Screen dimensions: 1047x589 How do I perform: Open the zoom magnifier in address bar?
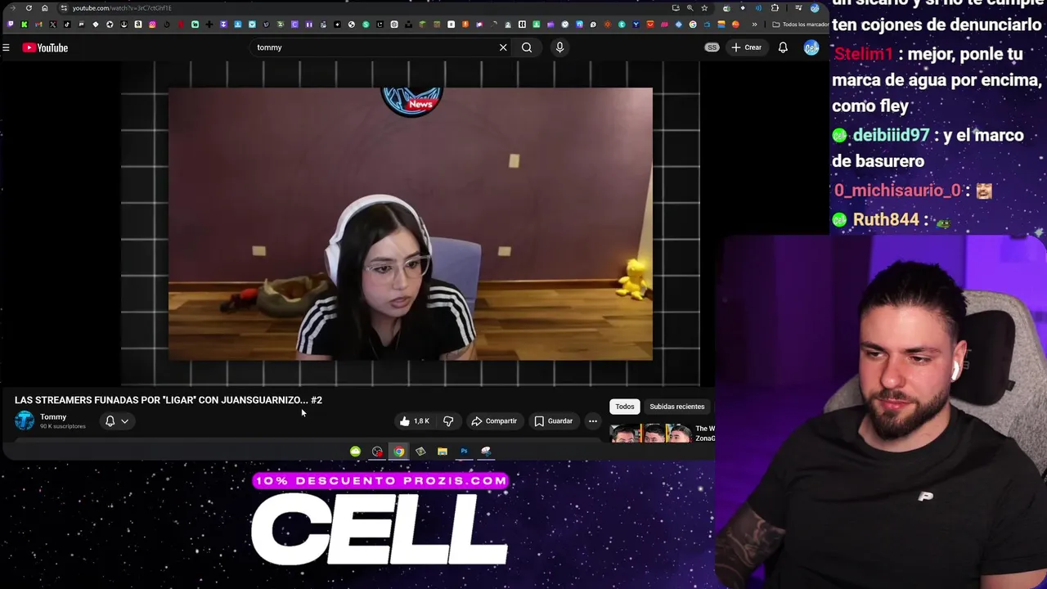tap(690, 8)
